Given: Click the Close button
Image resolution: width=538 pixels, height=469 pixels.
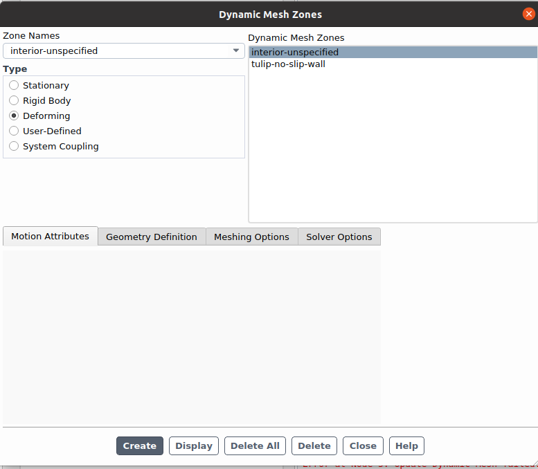Looking at the screenshot, I should point(363,445).
